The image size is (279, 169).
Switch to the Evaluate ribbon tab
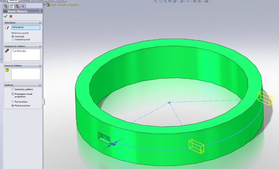click(x=25, y=1)
